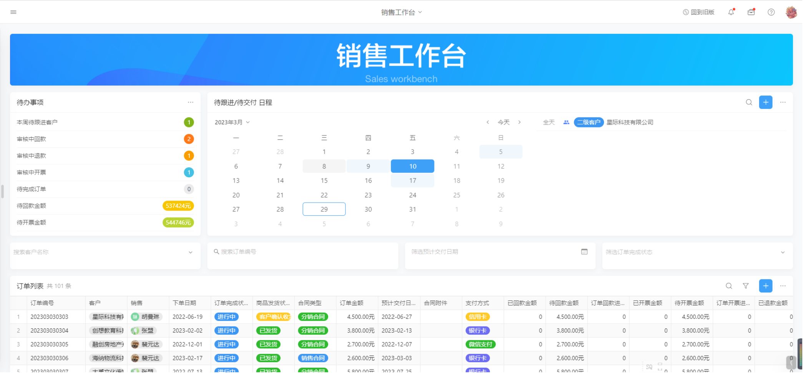Click the search icon in order list
The image size is (803, 373).
pyautogui.click(x=729, y=286)
